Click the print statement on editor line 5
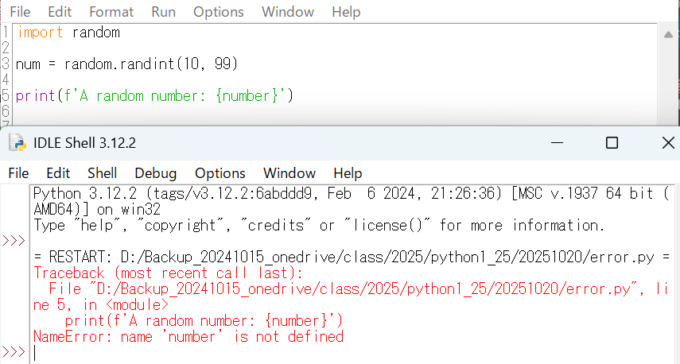 tap(155, 96)
